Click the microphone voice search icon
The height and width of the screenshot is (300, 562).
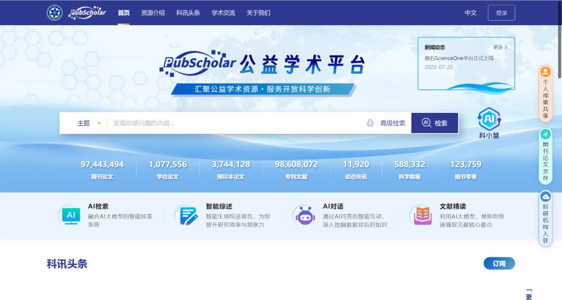click(x=370, y=123)
